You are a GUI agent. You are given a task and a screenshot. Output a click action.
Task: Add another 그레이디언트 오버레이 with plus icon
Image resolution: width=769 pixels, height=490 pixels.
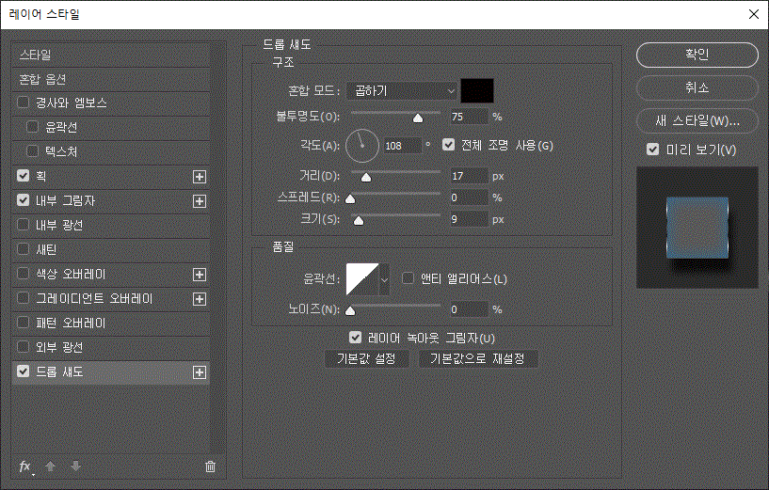200,299
